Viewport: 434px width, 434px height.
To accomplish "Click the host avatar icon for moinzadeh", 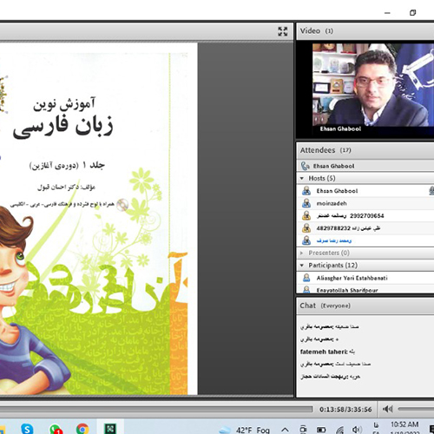I will (306, 203).
